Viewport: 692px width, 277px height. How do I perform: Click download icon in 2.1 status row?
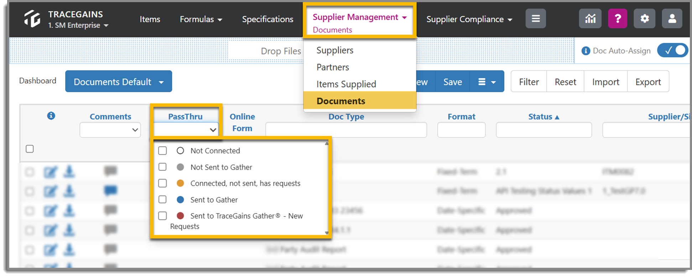(69, 172)
